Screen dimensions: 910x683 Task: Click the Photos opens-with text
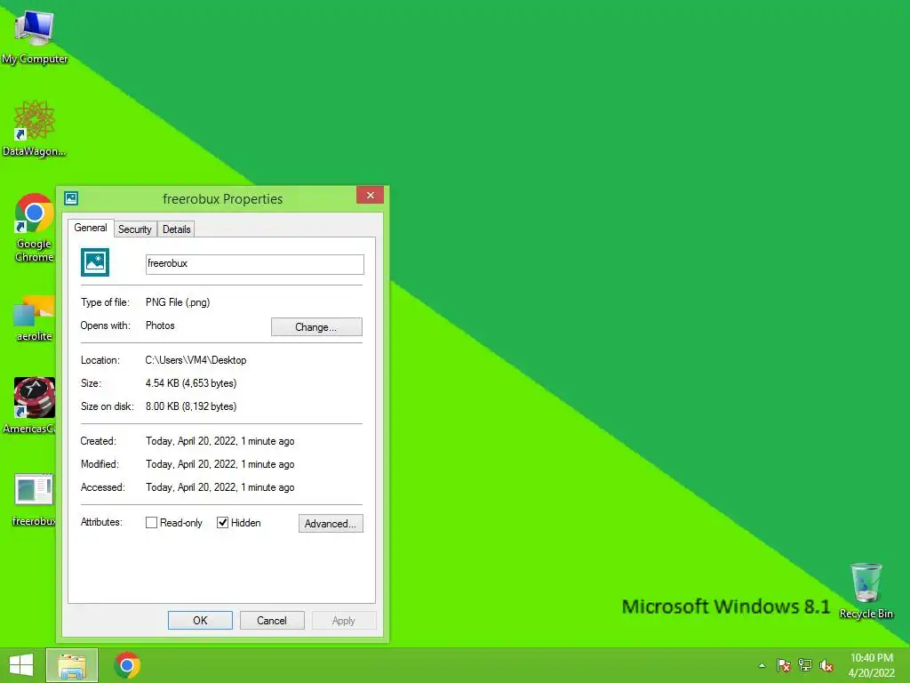pos(160,325)
